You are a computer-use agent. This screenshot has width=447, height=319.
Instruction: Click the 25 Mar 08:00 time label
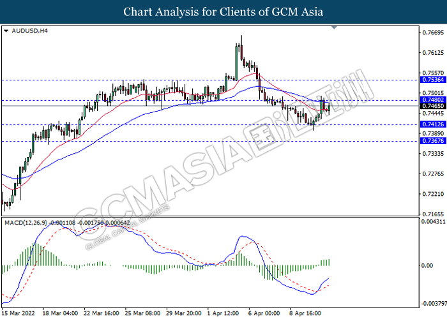coord(142,313)
